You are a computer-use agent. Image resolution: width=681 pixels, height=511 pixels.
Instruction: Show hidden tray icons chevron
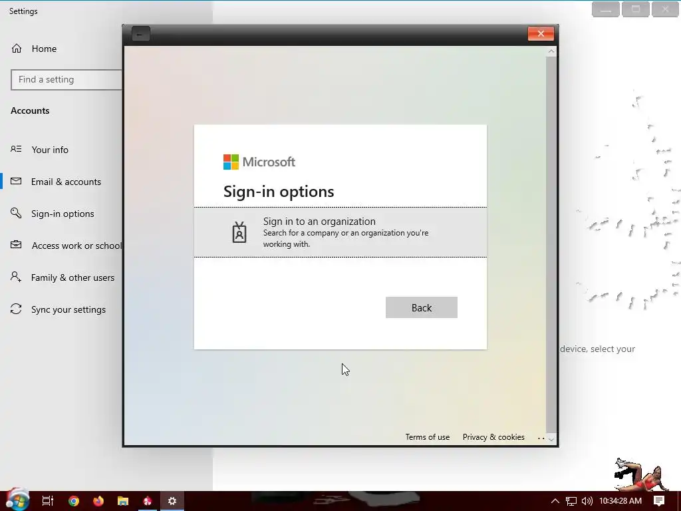(555, 501)
